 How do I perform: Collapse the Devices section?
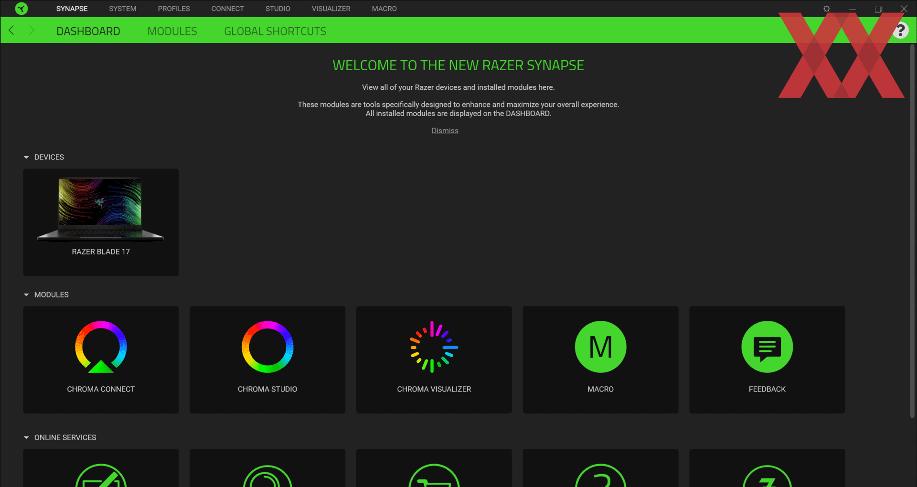coord(26,157)
